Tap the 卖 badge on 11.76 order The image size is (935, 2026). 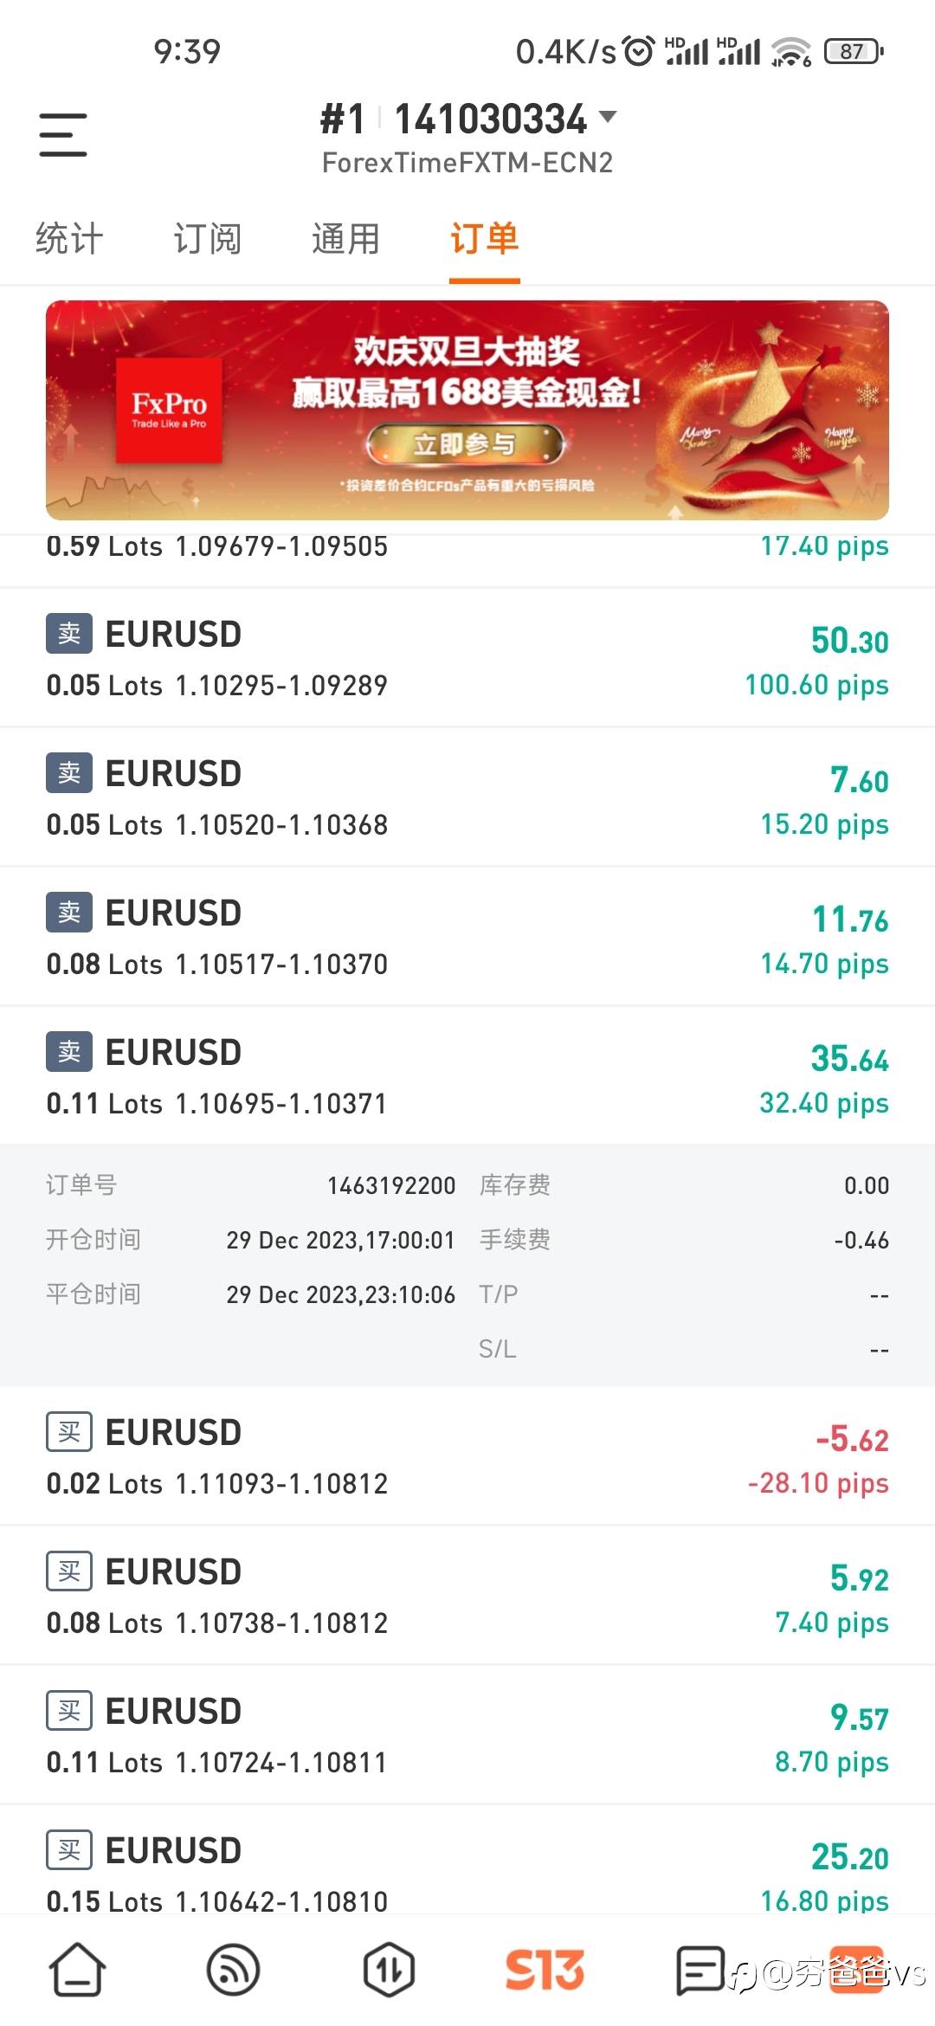pos(69,912)
